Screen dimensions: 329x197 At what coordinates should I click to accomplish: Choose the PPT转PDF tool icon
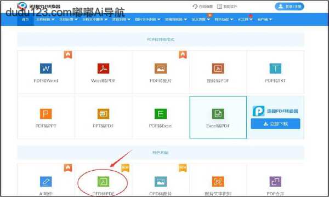(103, 114)
